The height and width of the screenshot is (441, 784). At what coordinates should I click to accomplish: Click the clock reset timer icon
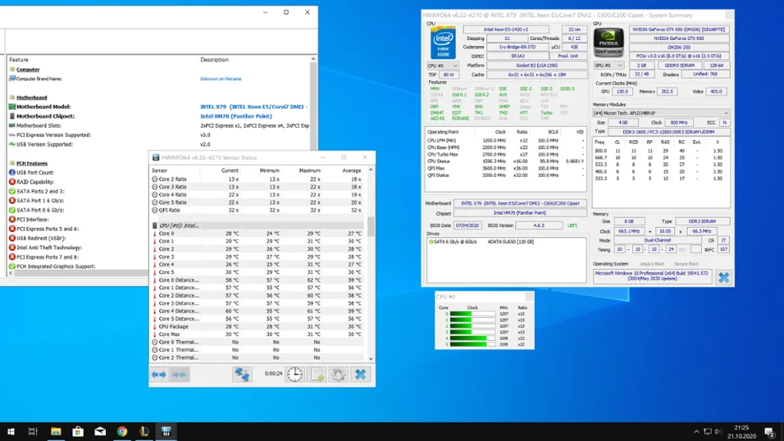[294, 374]
